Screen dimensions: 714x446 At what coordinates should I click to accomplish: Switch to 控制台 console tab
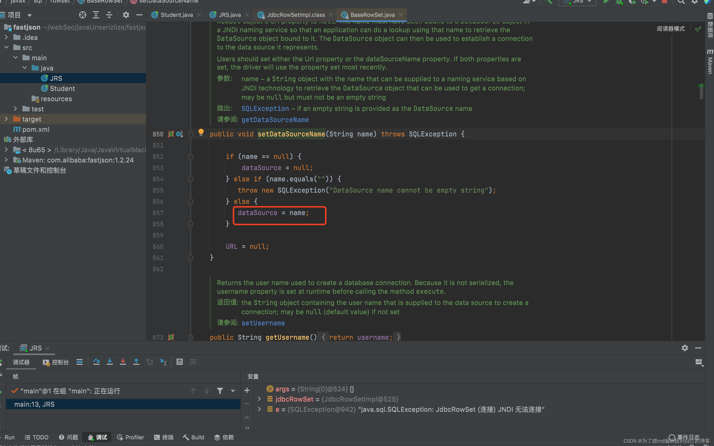56,362
